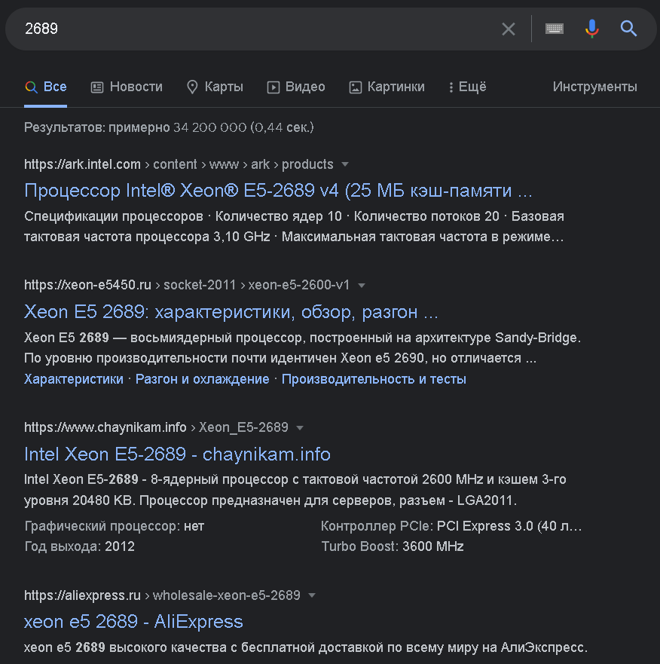Open Разгон и охлаждение sitelink
The height and width of the screenshot is (664, 660).
[x=203, y=379]
